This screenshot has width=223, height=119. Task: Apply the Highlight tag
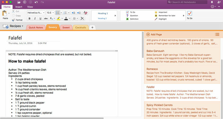[161, 19]
